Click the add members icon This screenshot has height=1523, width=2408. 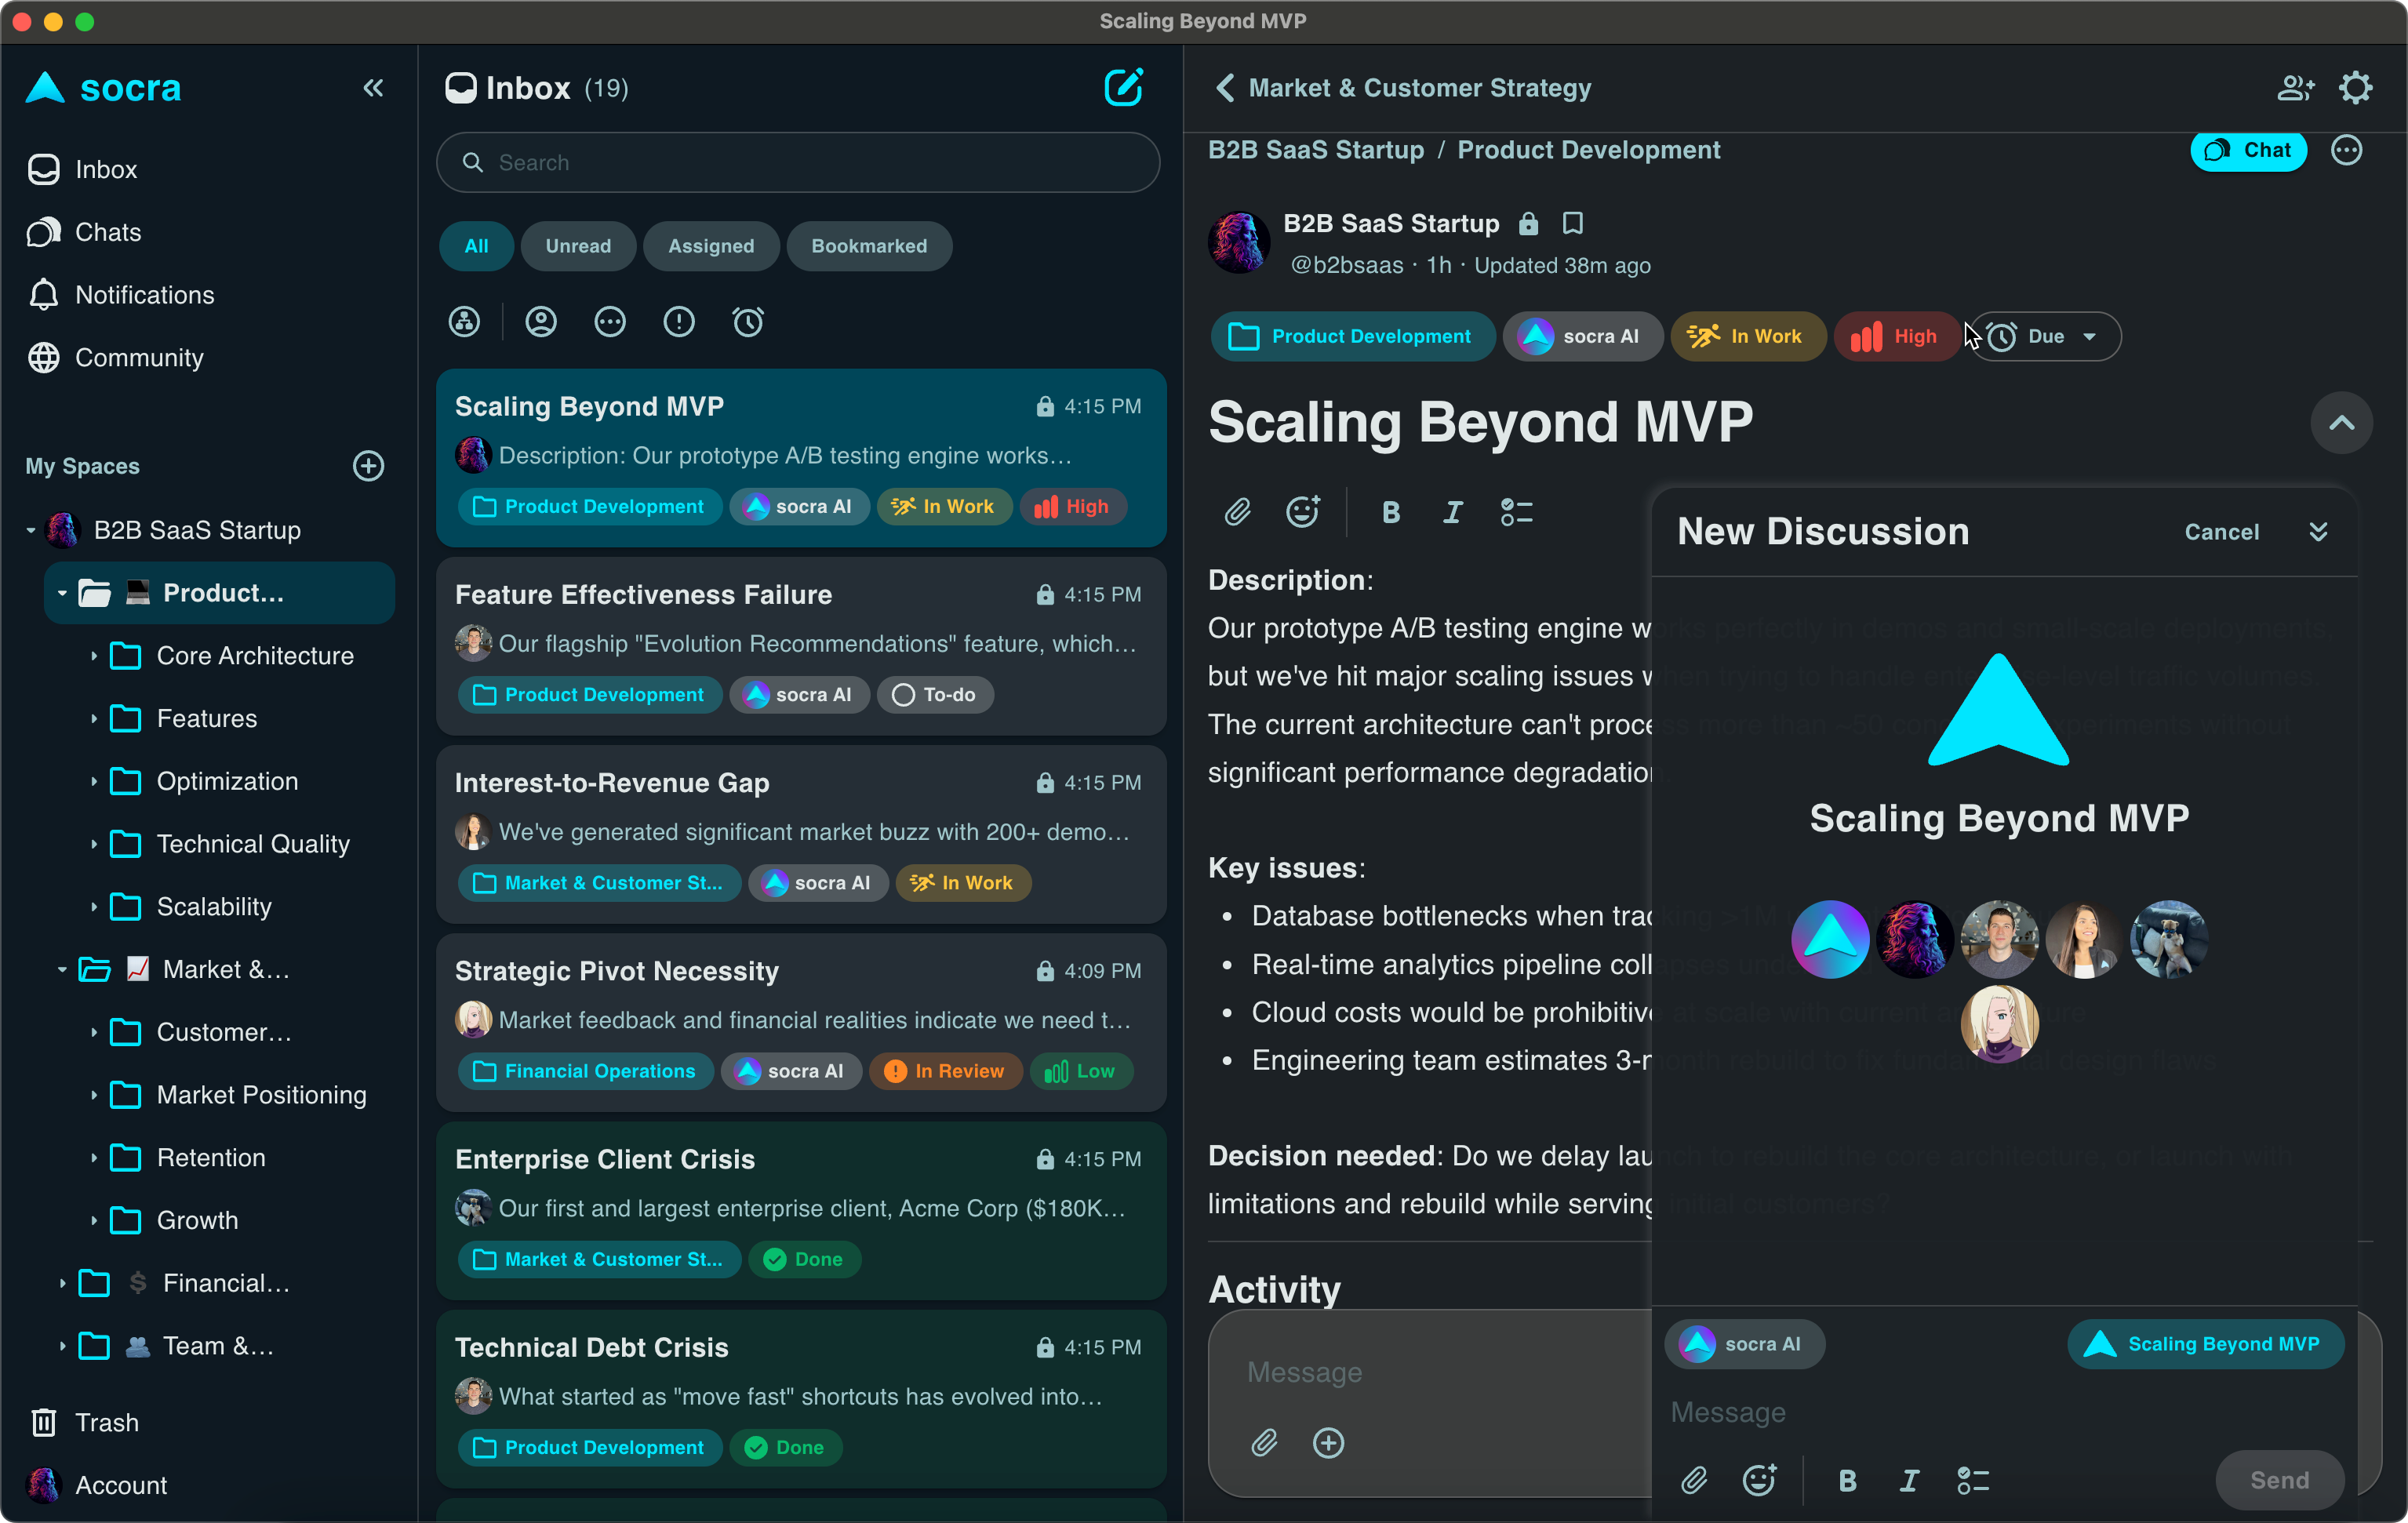[x=2294, y=88]
